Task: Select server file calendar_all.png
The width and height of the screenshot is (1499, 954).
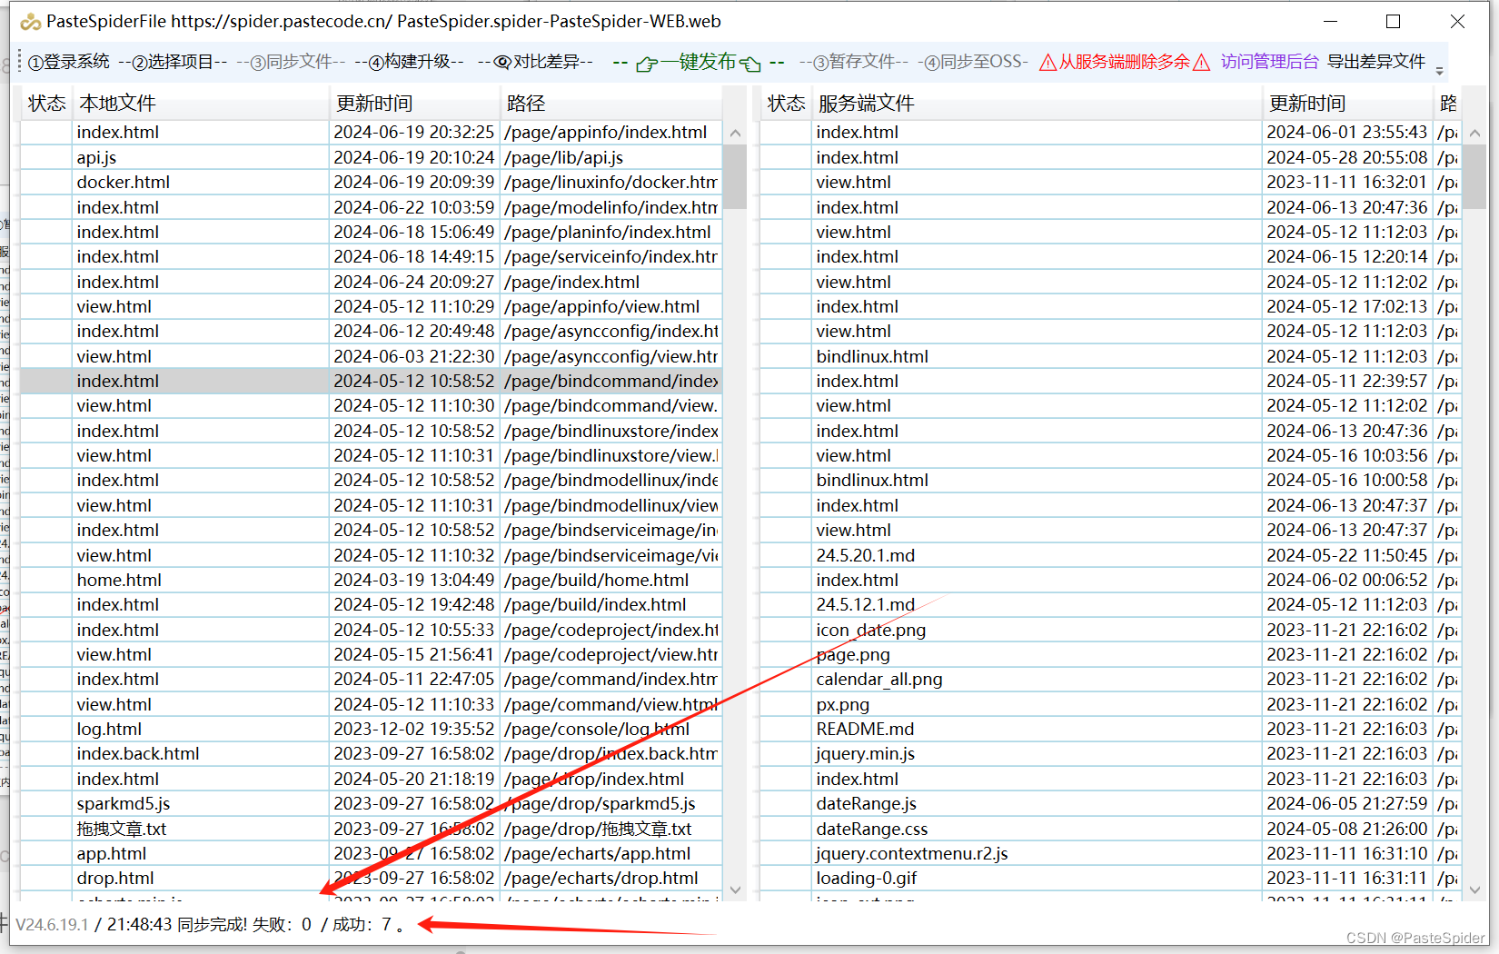Action: pos(879,679)
